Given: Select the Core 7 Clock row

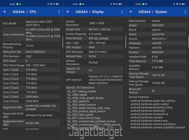Looking at the screenshot, I should click(31, 97).
